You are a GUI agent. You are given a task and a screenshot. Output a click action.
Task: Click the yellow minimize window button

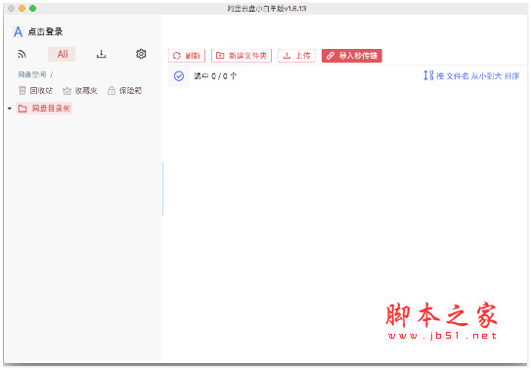pos(22,9)
